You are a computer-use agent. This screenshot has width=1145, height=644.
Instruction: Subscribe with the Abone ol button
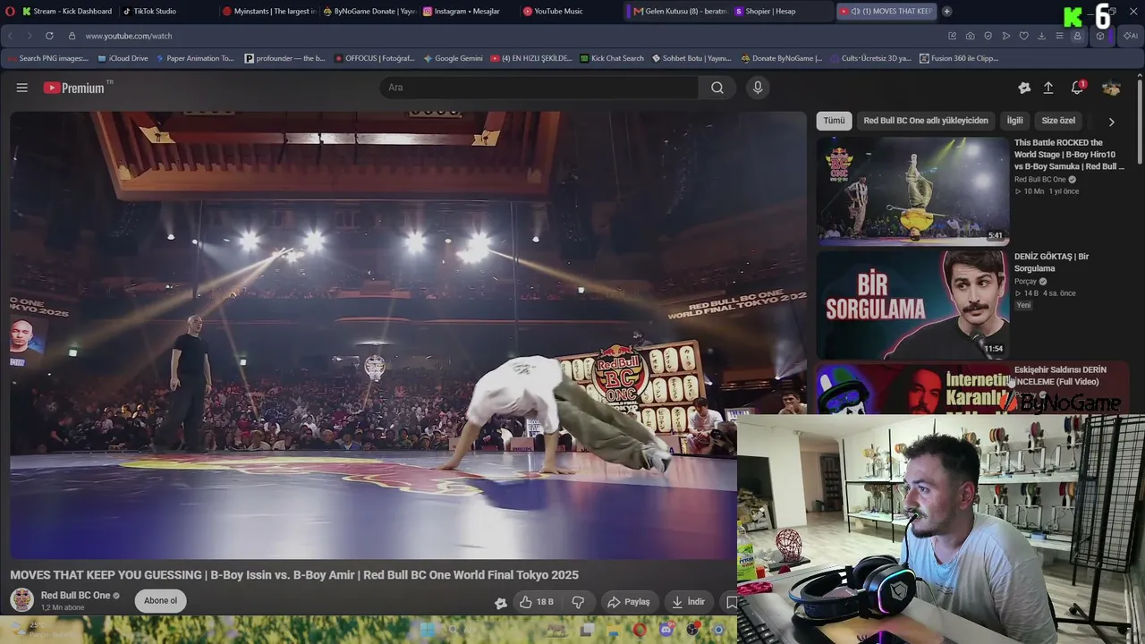pyautogui.click(x=161, y=601)
